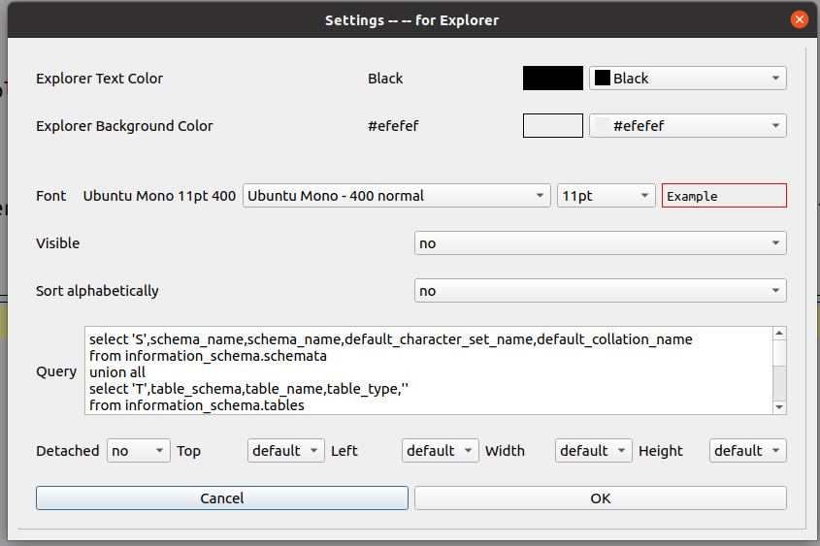Click the Query scrollbar up arrow
The width and height of the screenshot is (820, 546).
779,334
